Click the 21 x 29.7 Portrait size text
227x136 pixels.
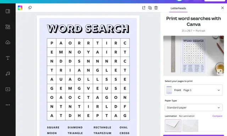194,31
